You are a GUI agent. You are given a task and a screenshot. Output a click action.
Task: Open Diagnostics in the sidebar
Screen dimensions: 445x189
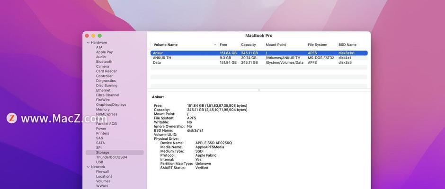[x=106, y=81]
